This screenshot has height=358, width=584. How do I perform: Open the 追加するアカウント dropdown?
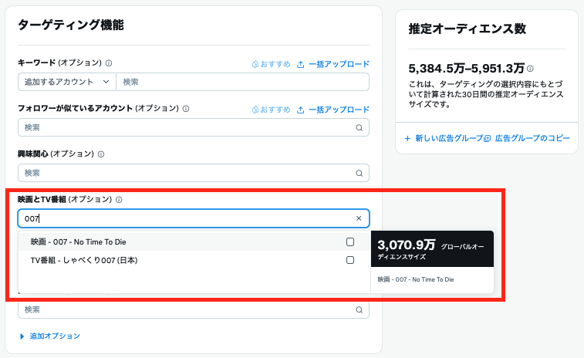(67, 82)
